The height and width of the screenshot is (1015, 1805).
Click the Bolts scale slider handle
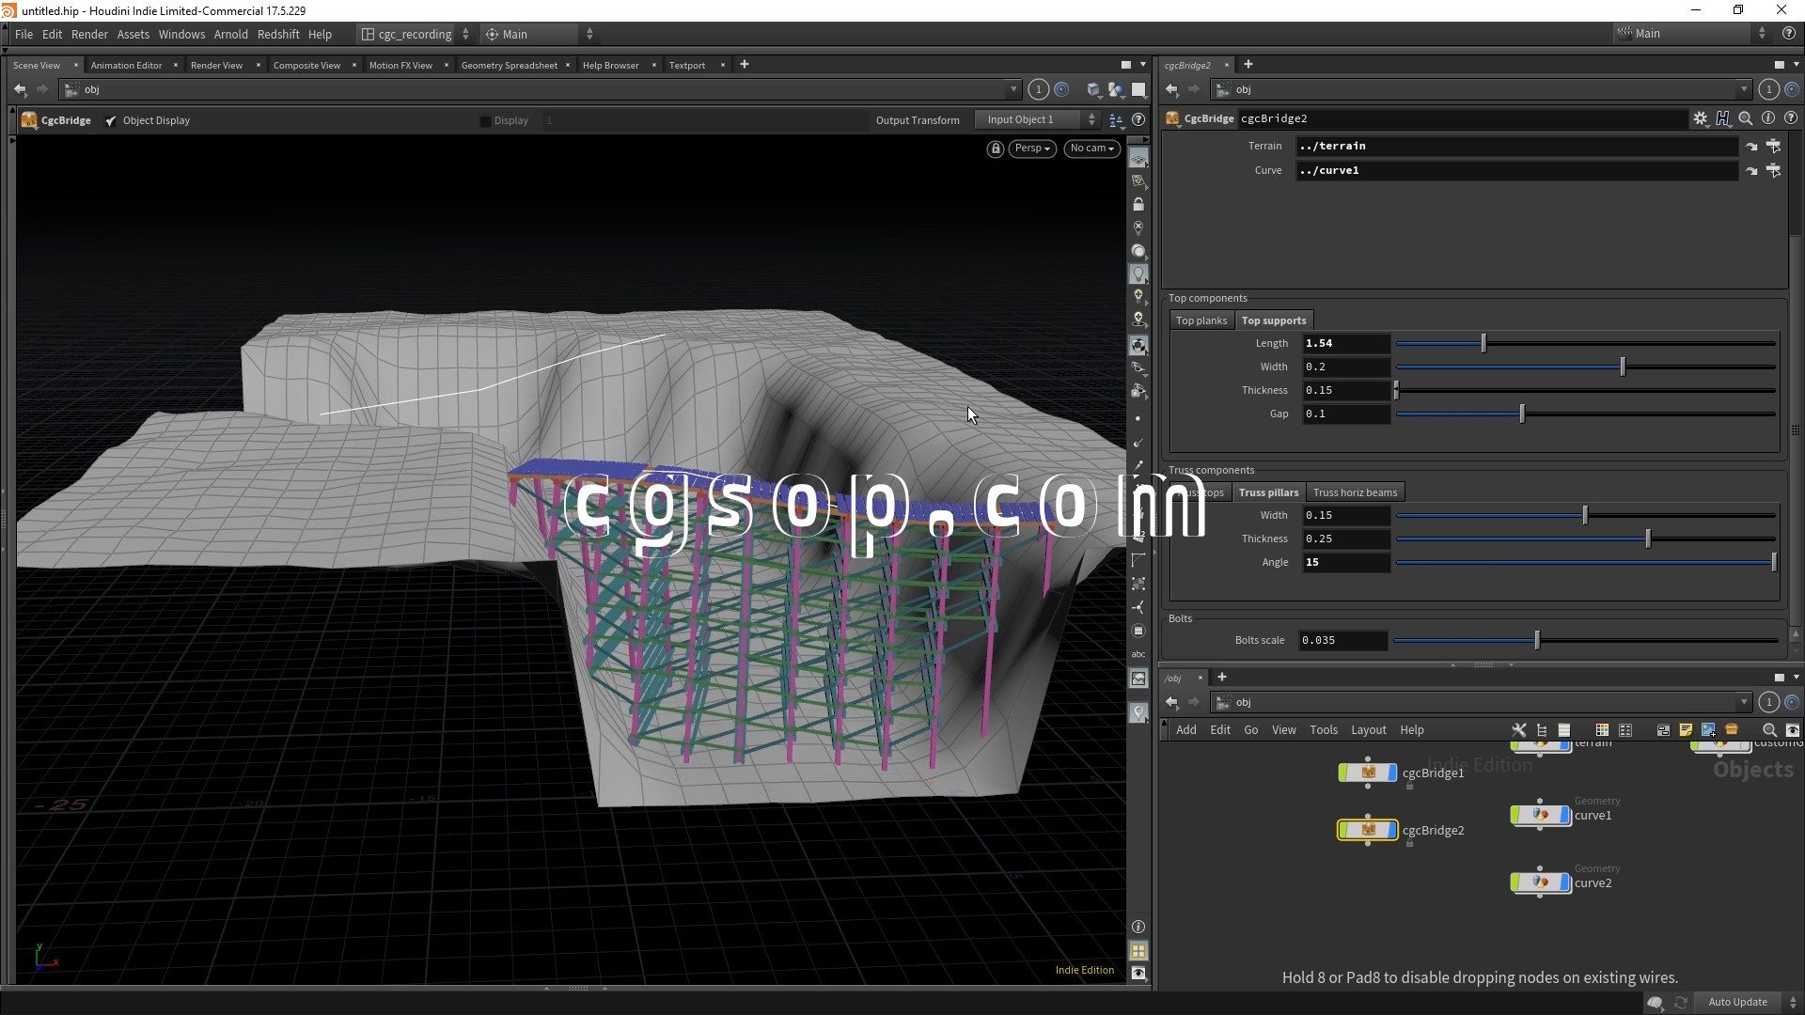pyautogui.click(x=1537, y=641)
